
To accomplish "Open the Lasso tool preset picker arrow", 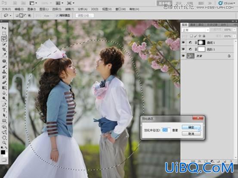I will coord(11,15).
